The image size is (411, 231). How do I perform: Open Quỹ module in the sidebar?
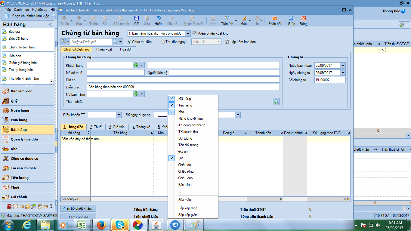[x=27, y=101]
